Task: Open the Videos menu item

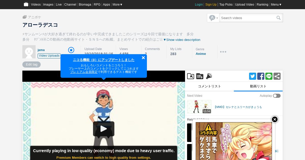Action: click(x=36, y=5)
